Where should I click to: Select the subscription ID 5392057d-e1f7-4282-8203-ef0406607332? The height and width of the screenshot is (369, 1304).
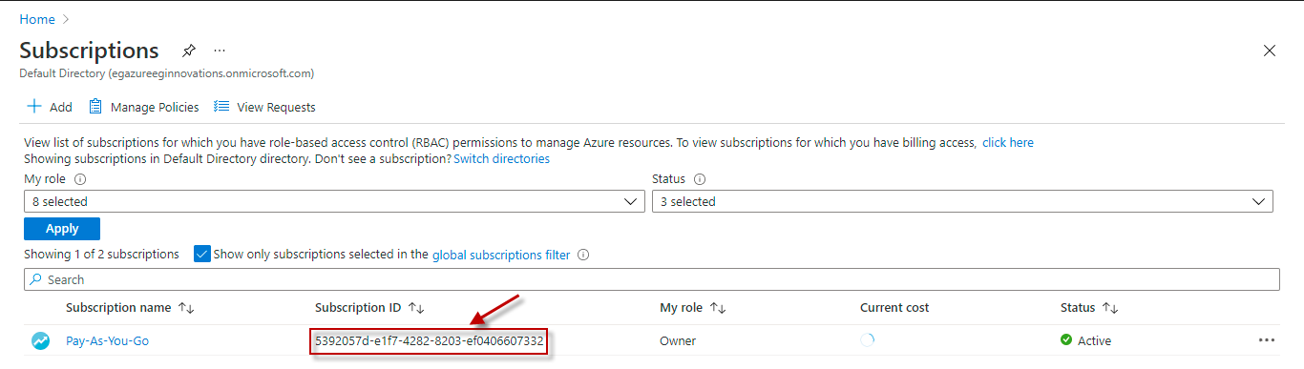pyautogui.click(x=429, y=340)
